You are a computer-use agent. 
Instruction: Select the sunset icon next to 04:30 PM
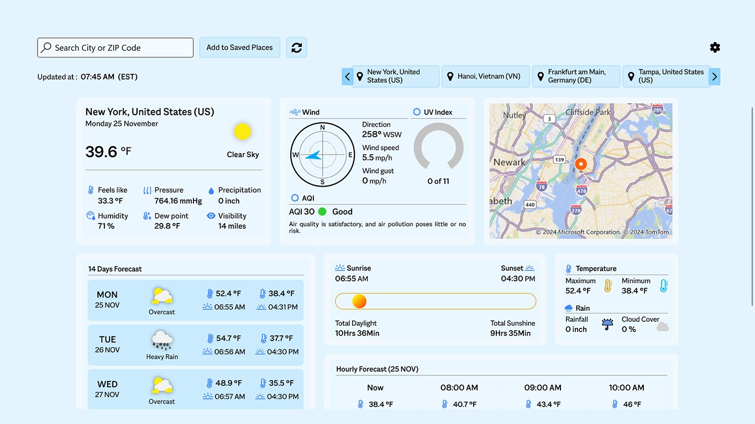530,267
